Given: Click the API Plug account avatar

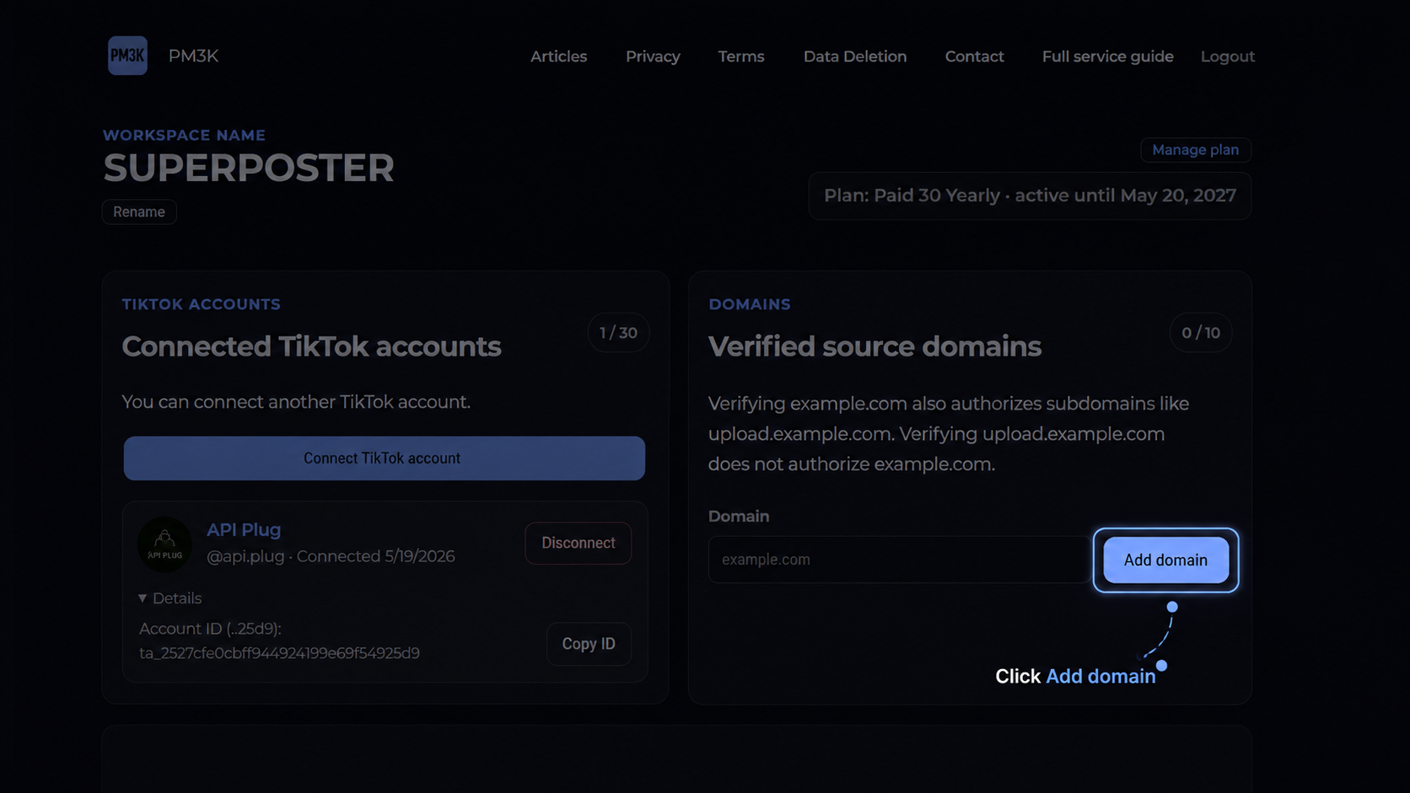Looking at the screenshot, I should [164, 544].
